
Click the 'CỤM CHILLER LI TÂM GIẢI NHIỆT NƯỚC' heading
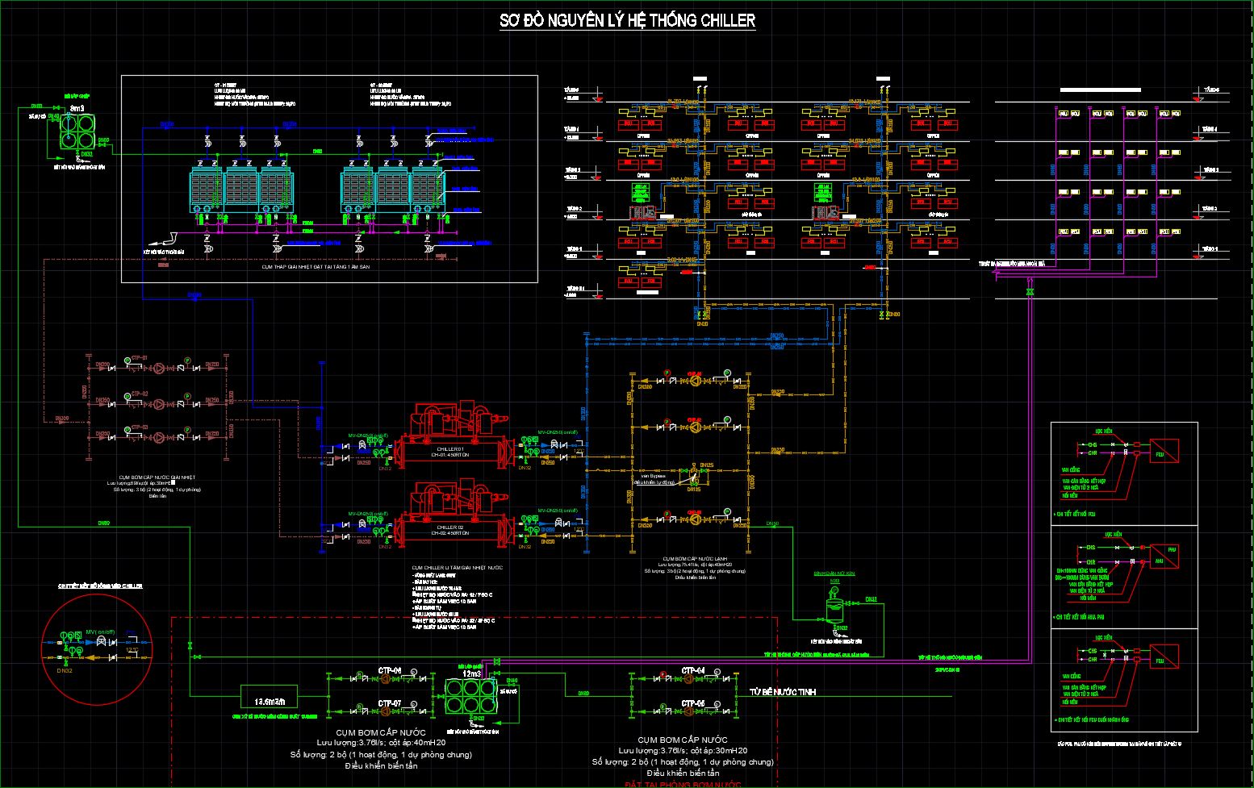click(457, 568)
